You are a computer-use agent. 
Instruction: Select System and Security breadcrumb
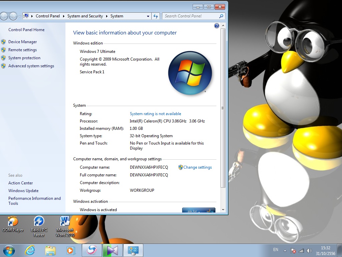click(x=85, y=16)
